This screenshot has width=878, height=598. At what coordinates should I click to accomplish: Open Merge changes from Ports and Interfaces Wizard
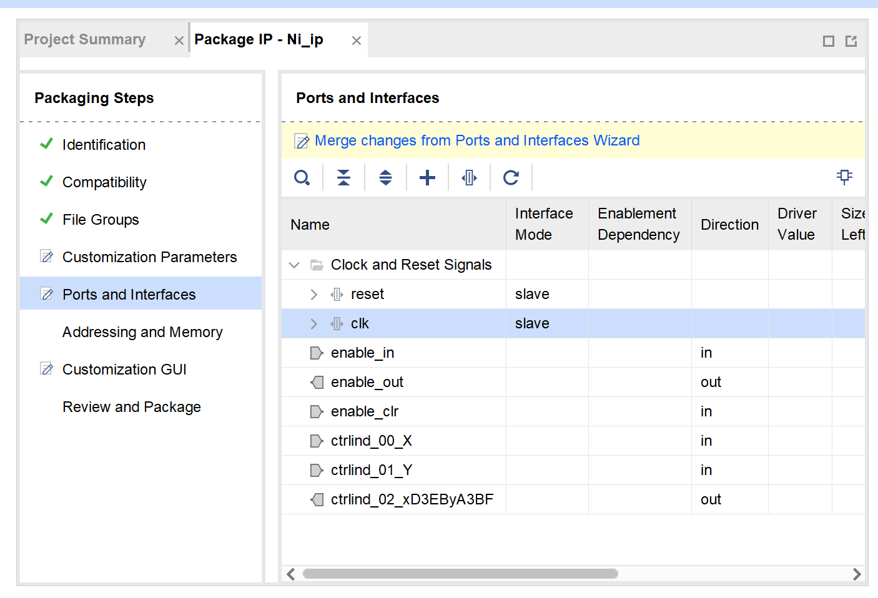coord(477,141)
